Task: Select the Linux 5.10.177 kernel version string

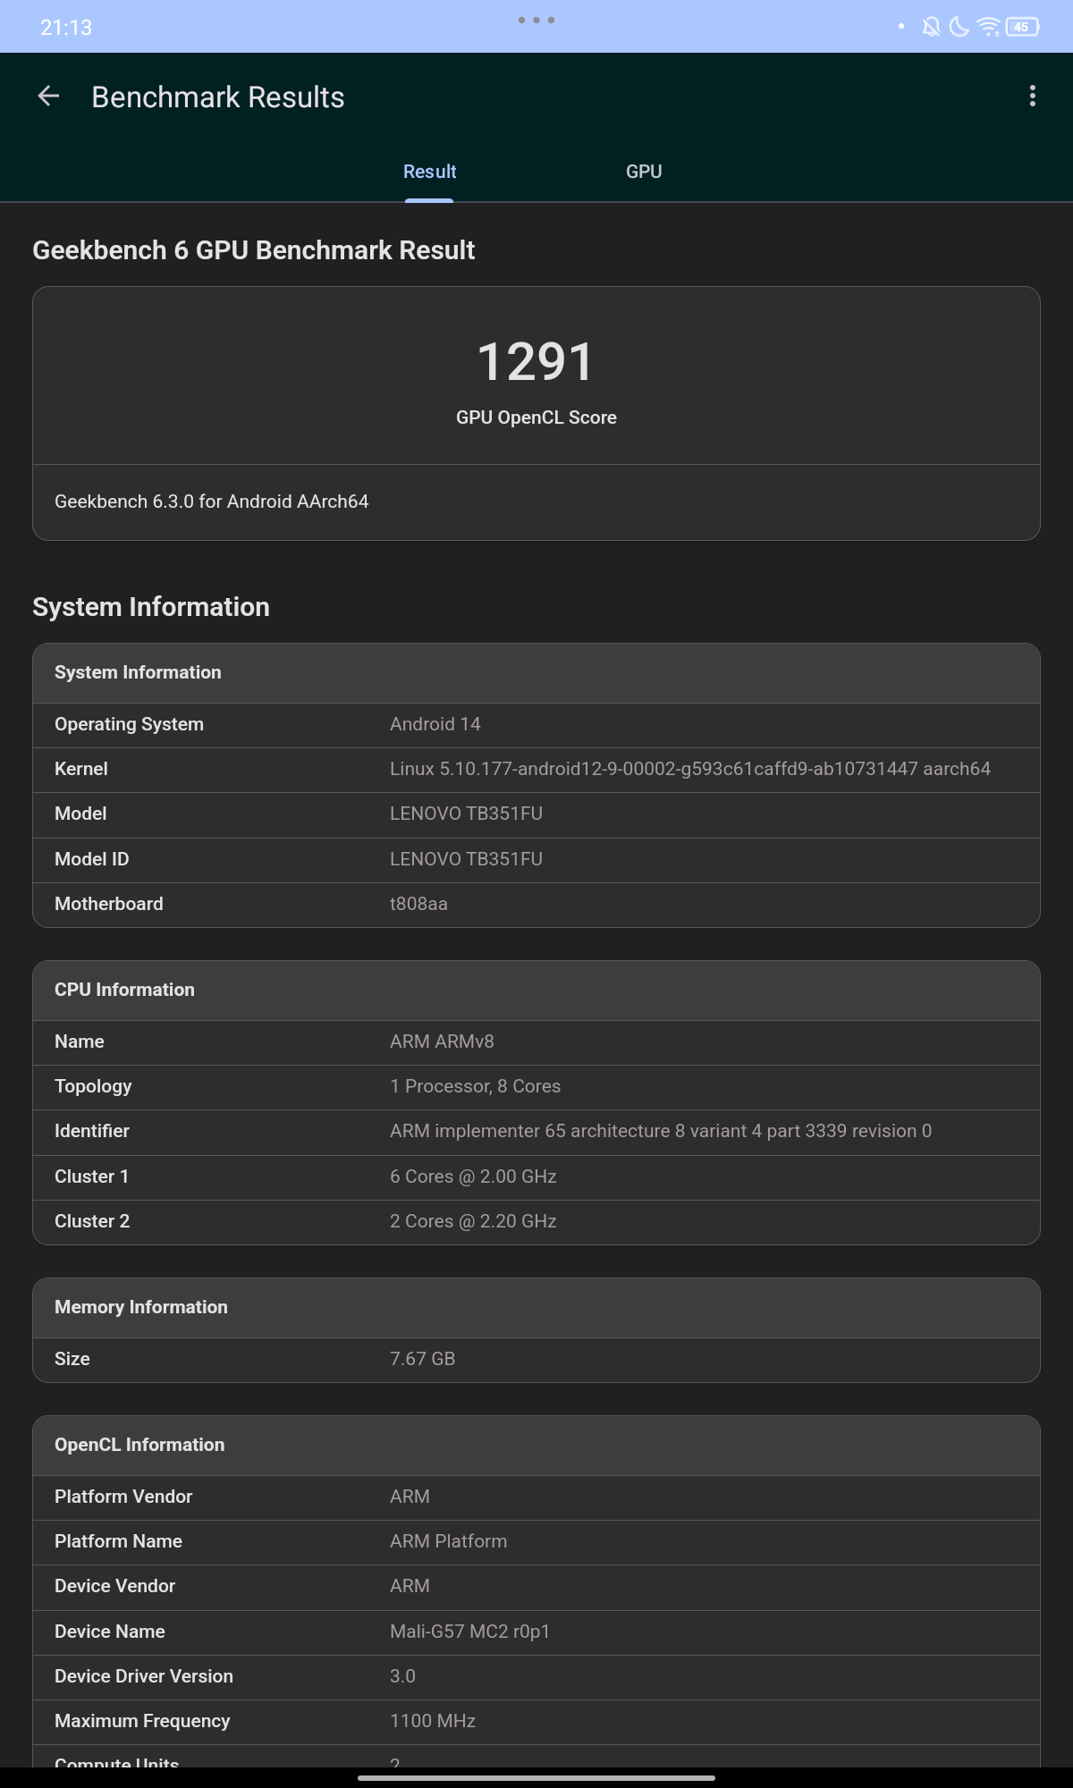Action: coord(690,769)
